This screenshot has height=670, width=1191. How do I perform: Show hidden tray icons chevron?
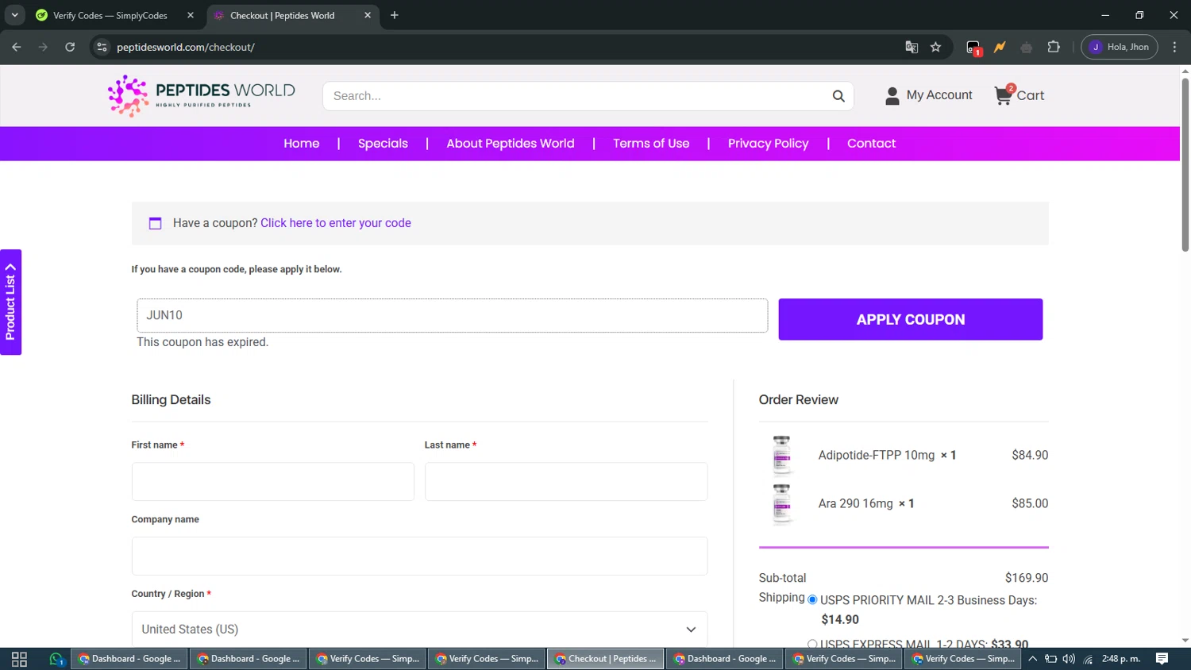coord(1032,659)
